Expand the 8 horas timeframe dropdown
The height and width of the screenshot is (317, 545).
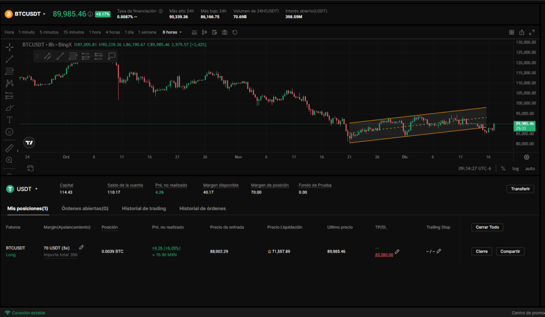(172, 32)
